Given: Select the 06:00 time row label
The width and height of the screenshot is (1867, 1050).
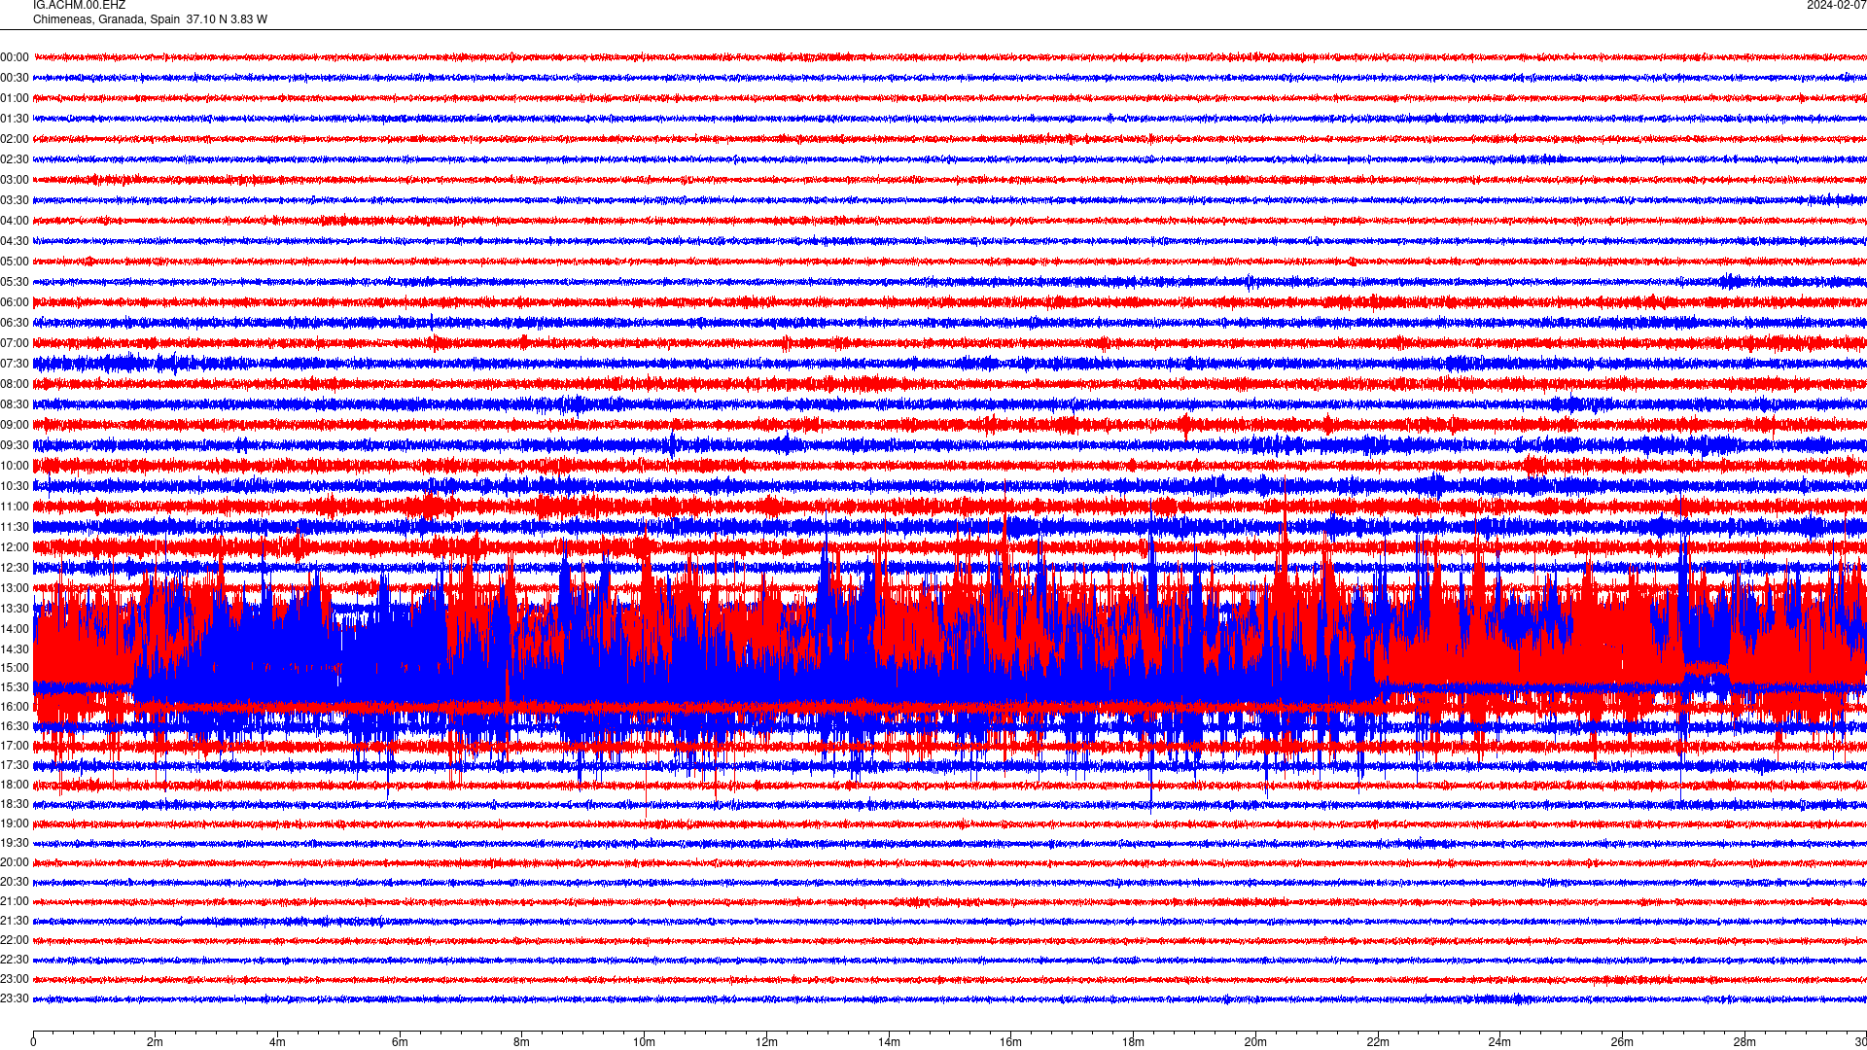Looking at the screenshot, I should click(15, 302).
